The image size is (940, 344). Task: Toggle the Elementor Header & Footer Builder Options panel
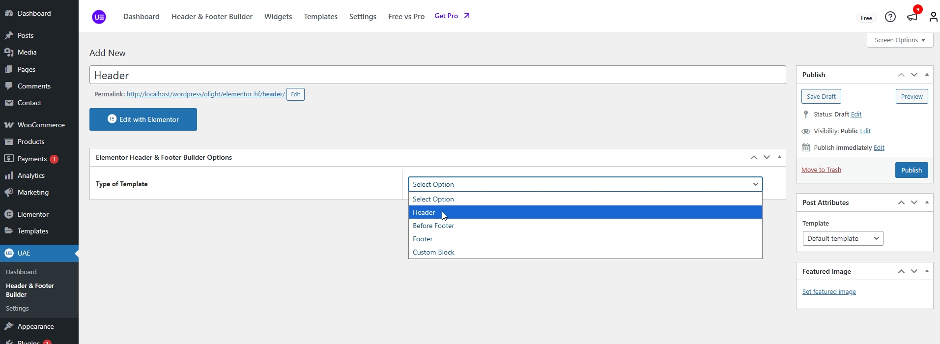tap(779, 157)
